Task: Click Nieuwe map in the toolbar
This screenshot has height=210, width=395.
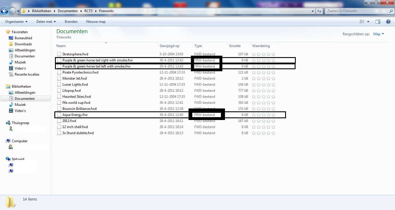Action: 96,22
